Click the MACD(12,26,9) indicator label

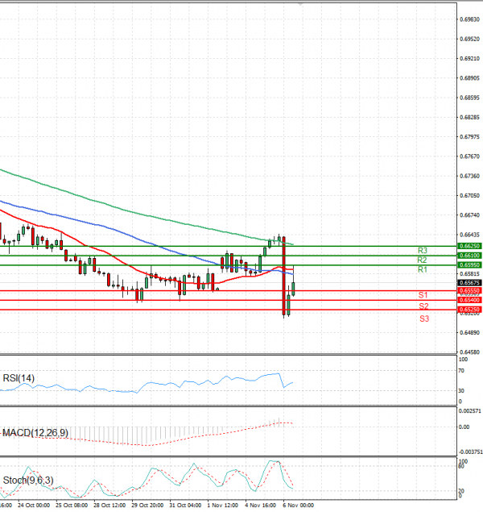tap(35, 433)
